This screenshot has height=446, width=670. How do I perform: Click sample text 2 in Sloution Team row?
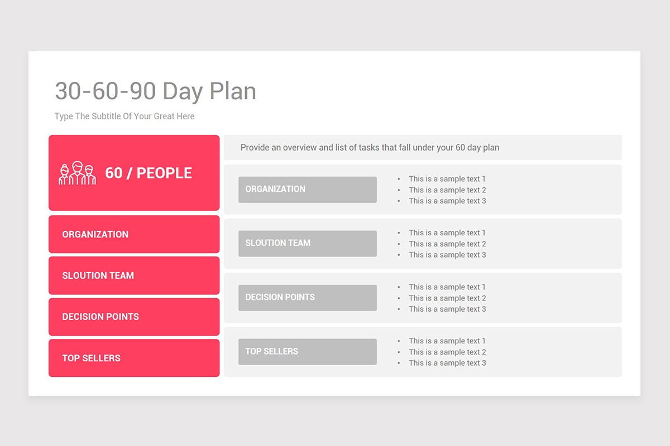tap(447, 244)
